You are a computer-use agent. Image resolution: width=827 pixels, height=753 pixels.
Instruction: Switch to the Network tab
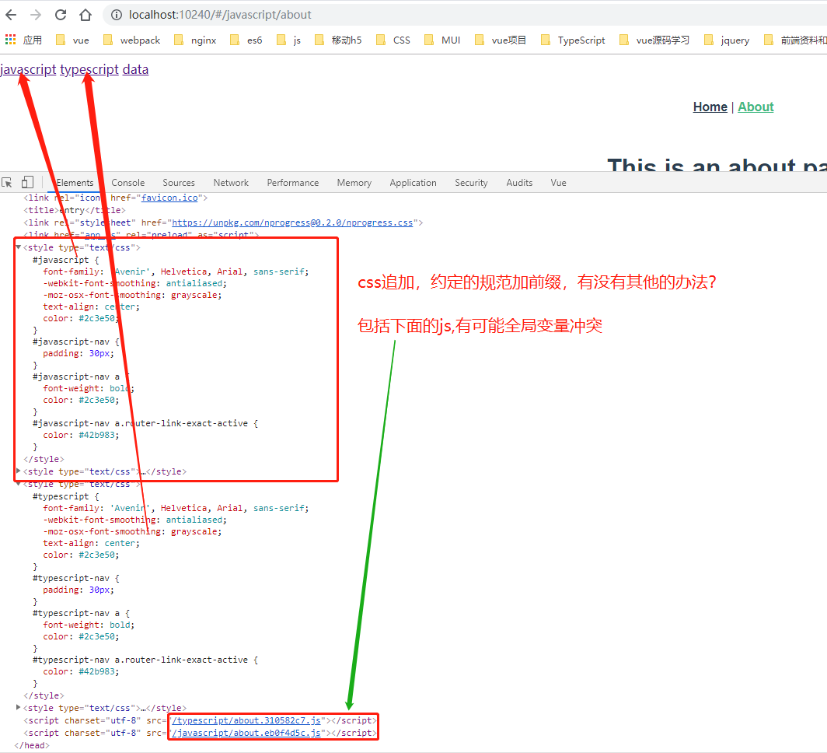(x=231, y=183)
